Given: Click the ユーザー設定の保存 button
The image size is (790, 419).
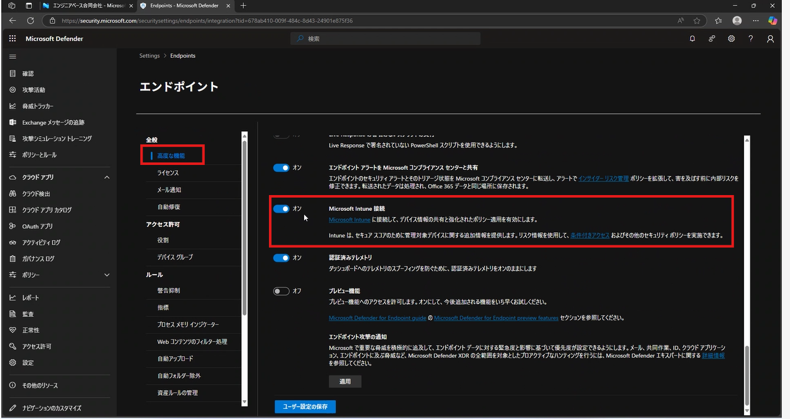Looking at the screenshot, I should 305,406.
